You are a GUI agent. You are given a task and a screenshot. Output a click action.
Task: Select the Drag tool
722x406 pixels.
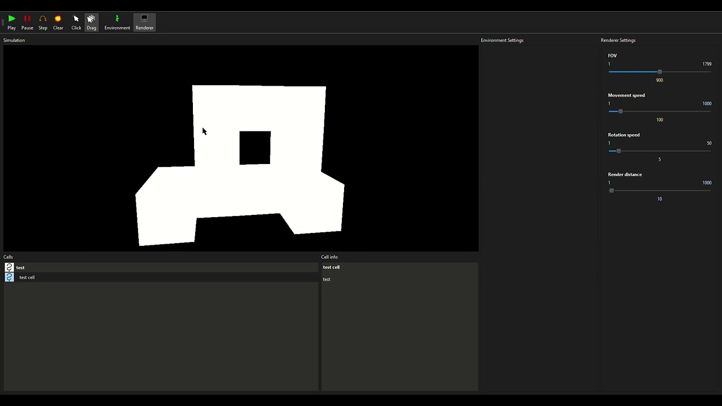tap(91, 22)
